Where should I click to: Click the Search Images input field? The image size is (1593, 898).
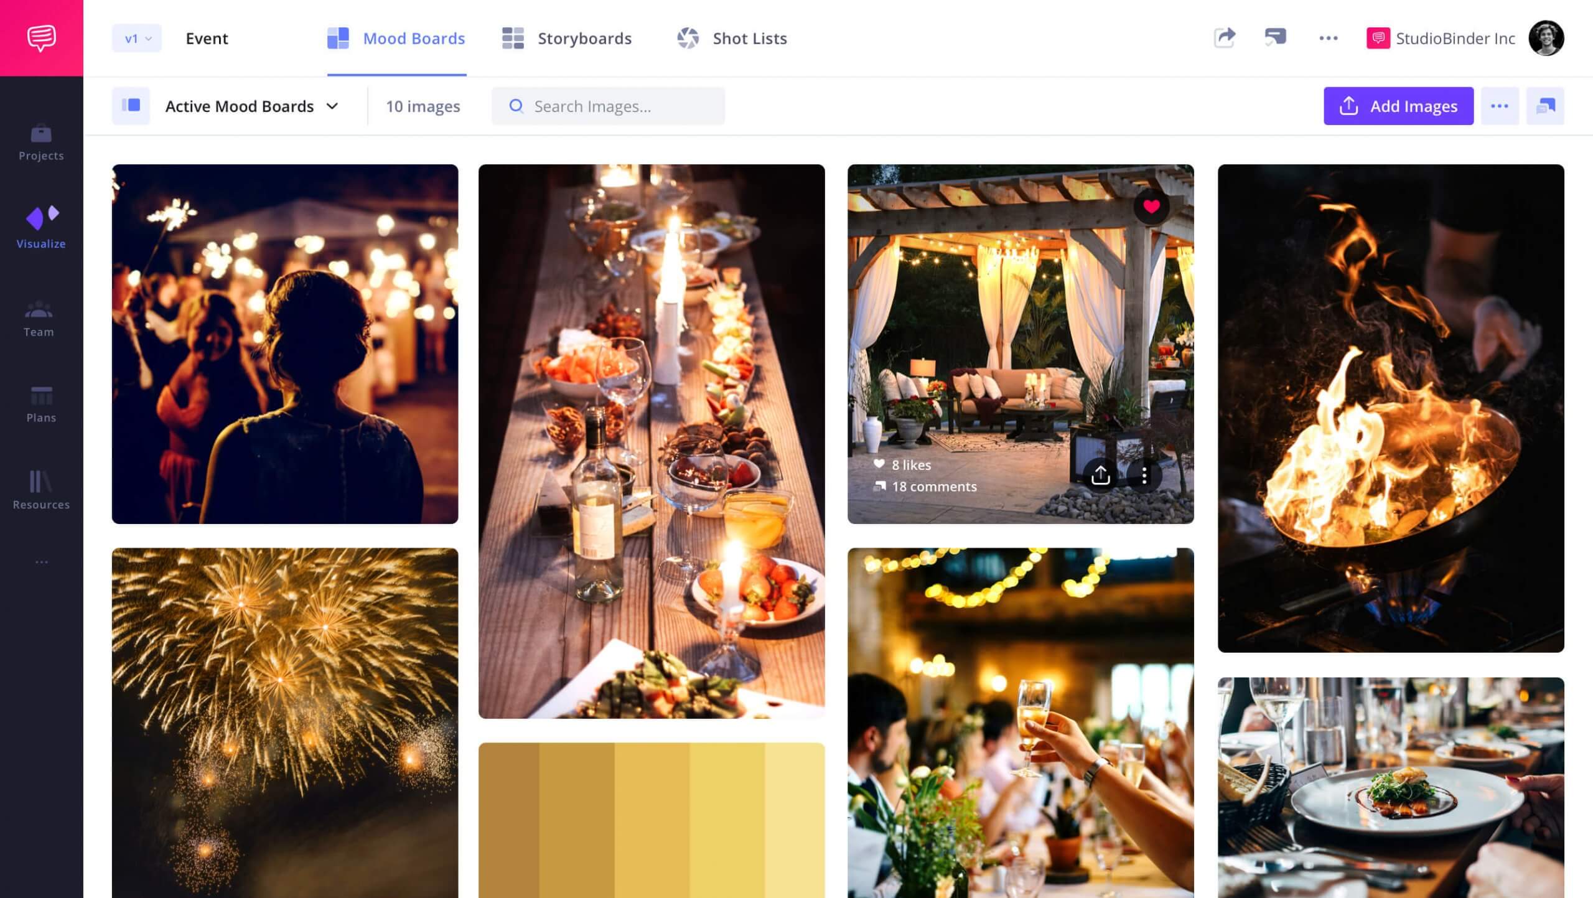609,105
